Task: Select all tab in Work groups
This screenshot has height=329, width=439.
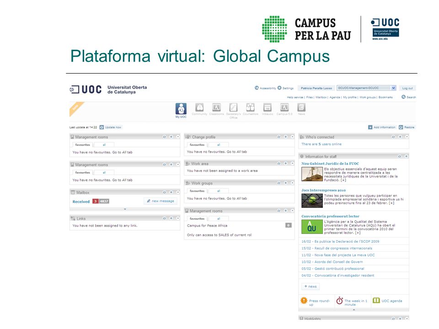Action: [x=219, y=191]
